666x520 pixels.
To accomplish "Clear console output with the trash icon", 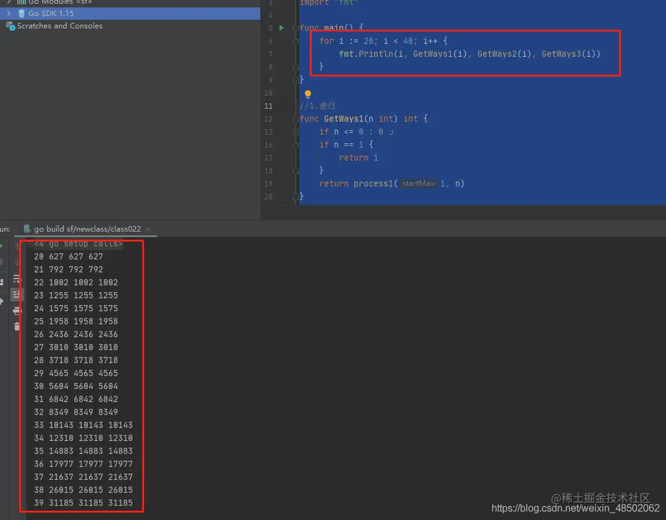I will click(x=17, y=326).
